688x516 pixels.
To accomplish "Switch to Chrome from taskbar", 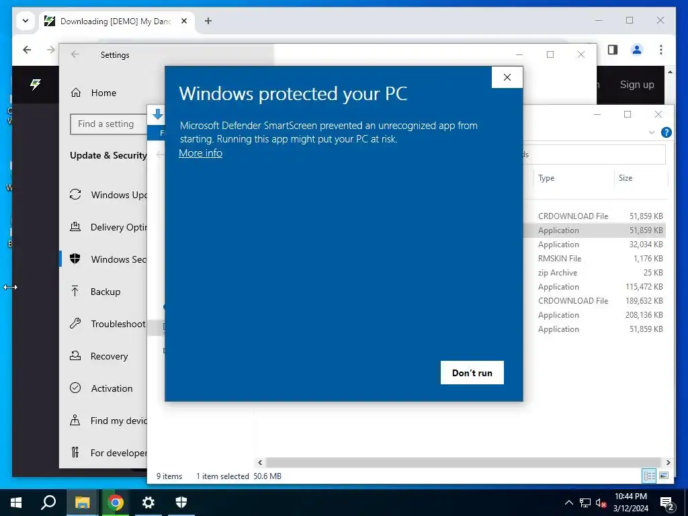I will tap(115, 503).
